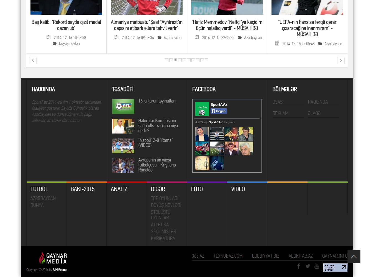The height and width of the screenshot is (277, 374).
Task: Open the VİDEO footer category
Action: 238,189
